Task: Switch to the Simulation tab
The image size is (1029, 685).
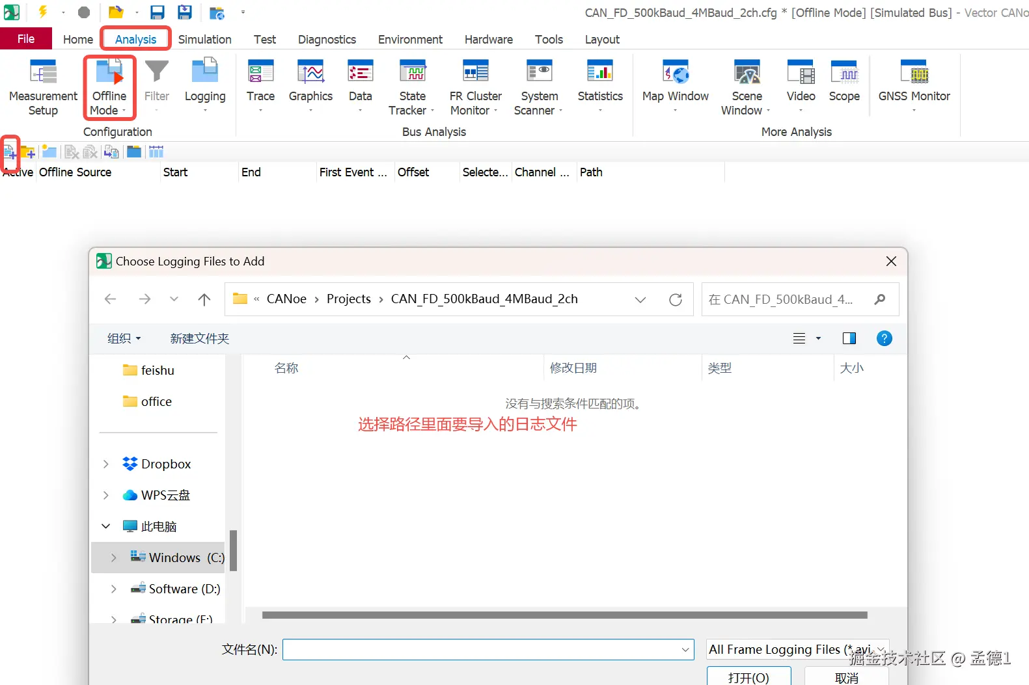Action: (205, 40)
